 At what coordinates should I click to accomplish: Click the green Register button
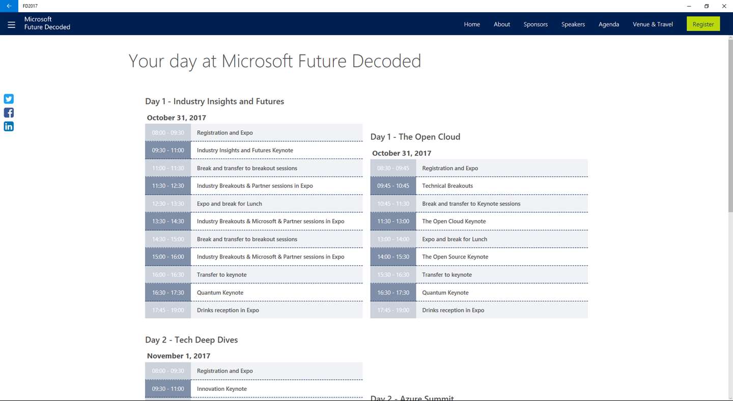pos(703,24)
